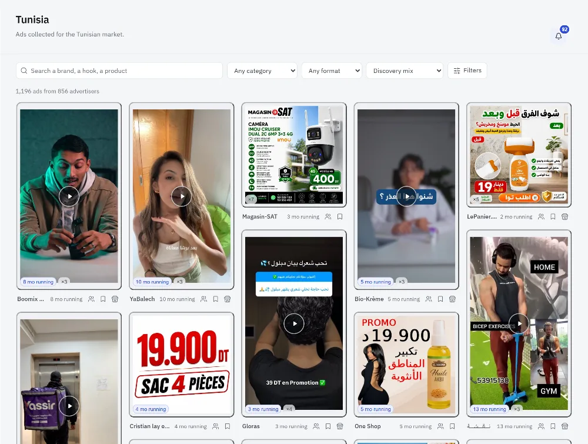Click the search magnifier icon
Image resolution: width=588 pixels, height=444 pixels.
[24, 71]
